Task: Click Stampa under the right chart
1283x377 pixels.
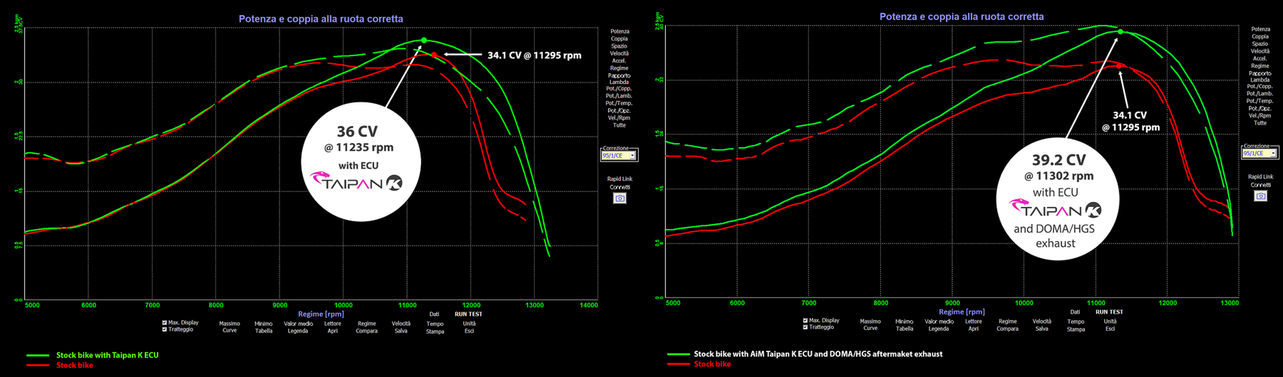Action: (x=1076, y=329)
